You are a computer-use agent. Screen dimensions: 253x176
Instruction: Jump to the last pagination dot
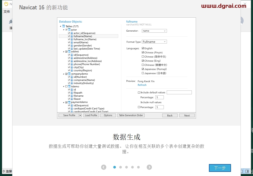(138, 167)
